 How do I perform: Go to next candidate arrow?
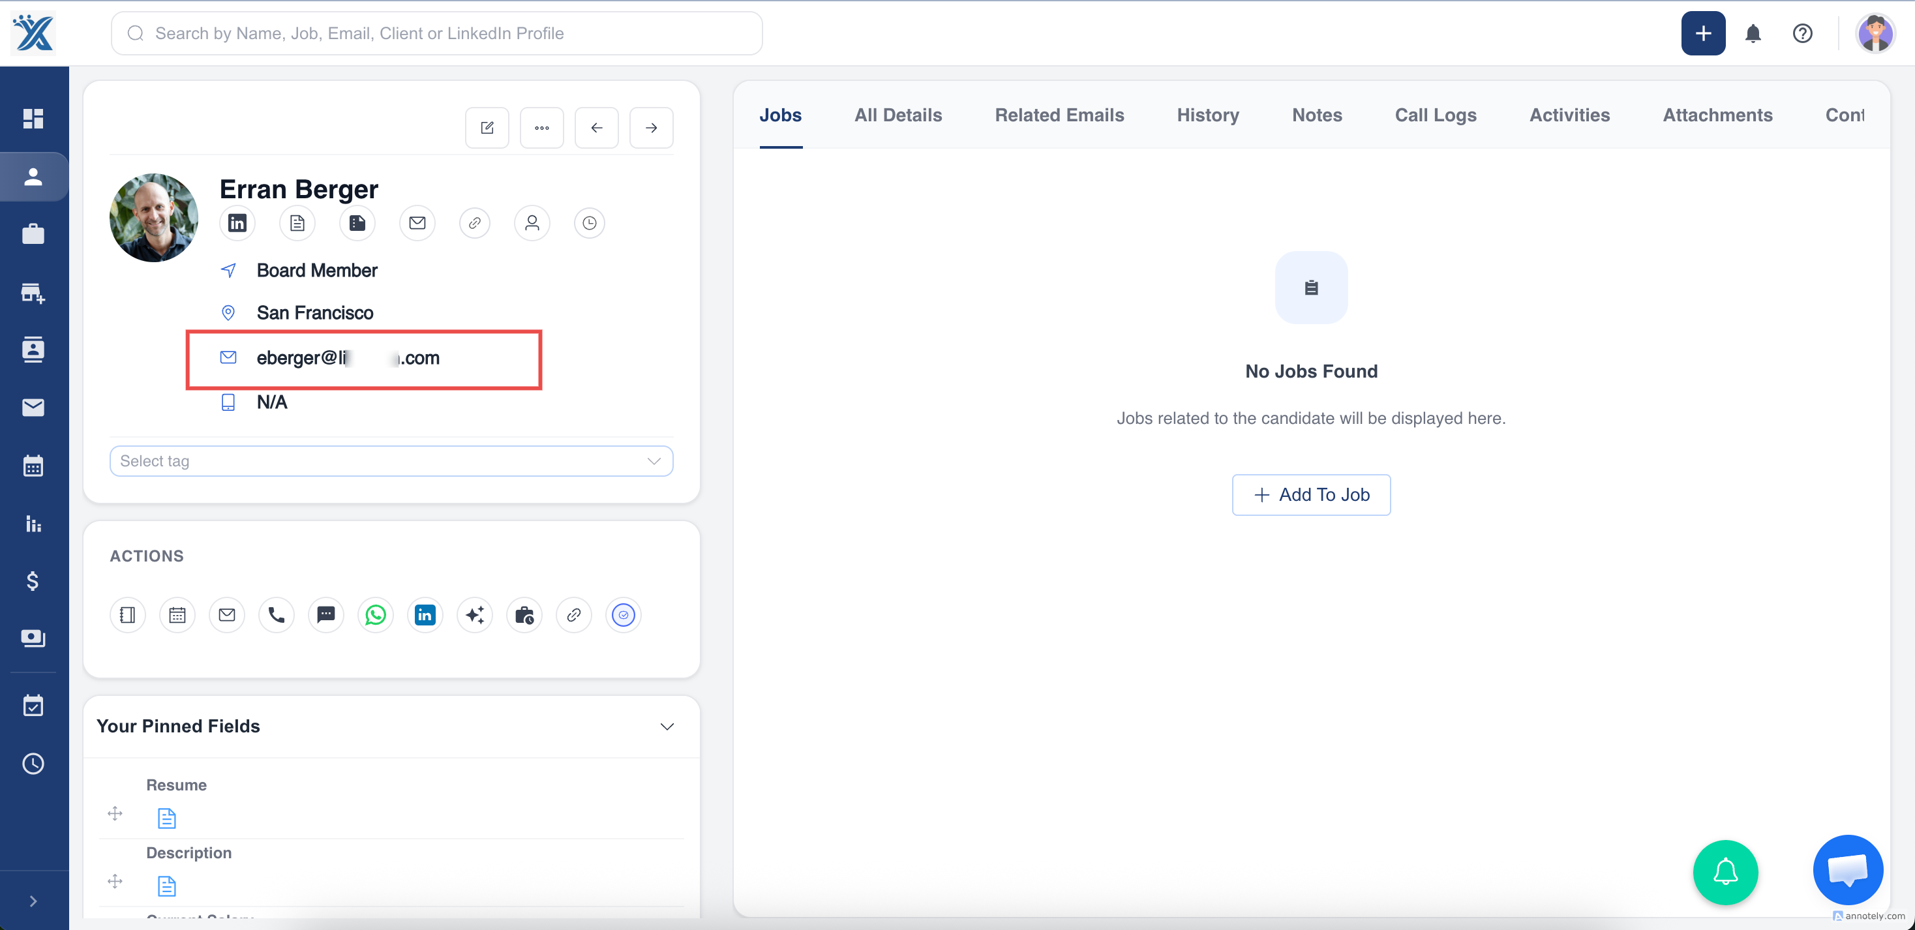point(651,128)
